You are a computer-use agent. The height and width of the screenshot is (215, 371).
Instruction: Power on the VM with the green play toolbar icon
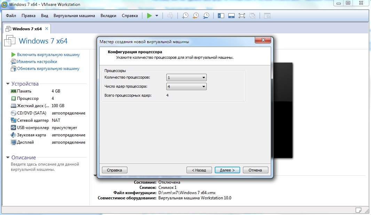[149, 16]
